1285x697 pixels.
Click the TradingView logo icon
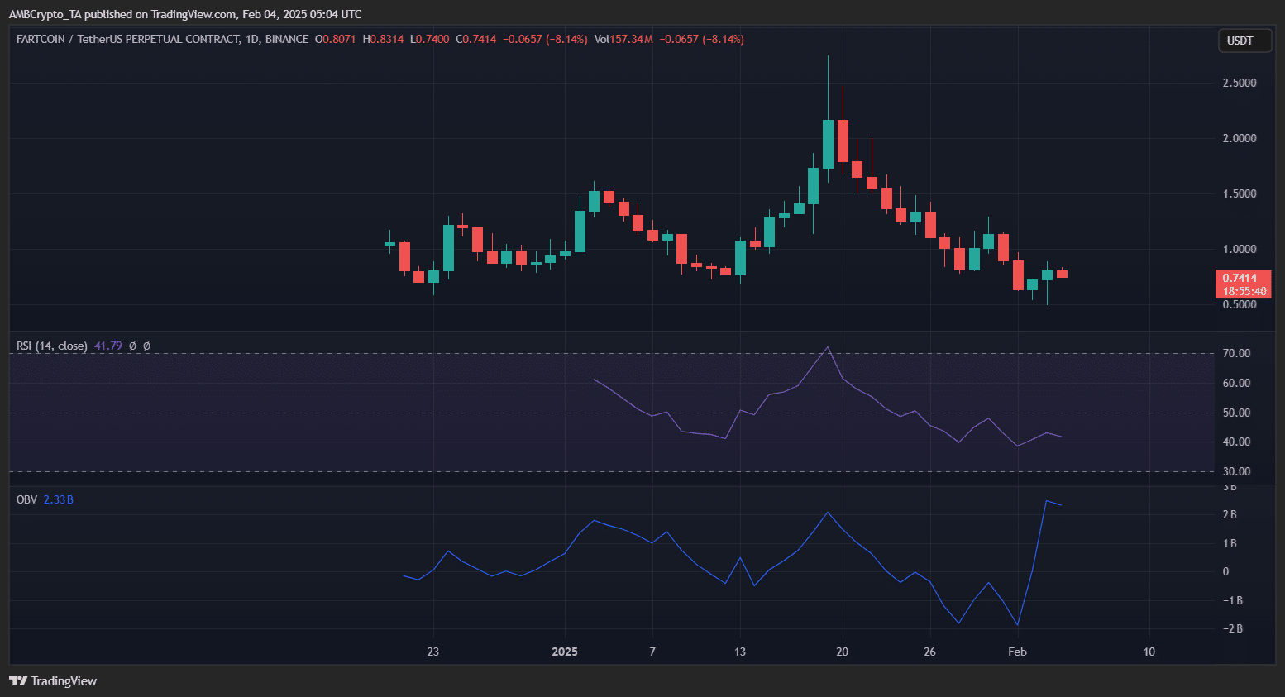point(17,680)
